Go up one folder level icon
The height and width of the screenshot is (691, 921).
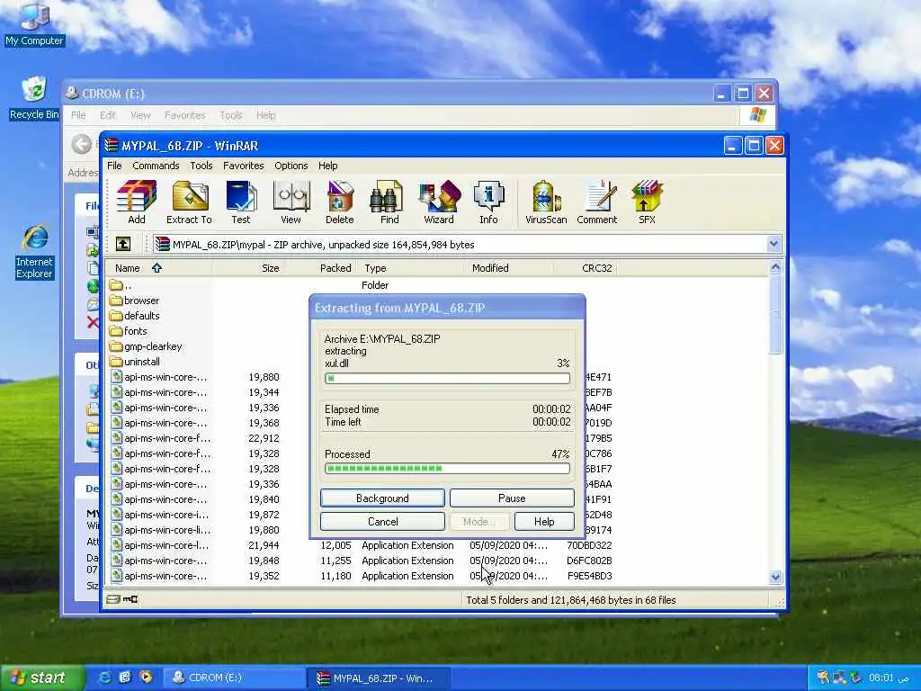tap(122, 244)
